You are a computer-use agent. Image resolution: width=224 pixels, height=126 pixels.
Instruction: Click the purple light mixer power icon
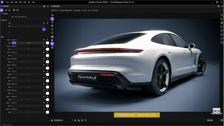[2, 10]
